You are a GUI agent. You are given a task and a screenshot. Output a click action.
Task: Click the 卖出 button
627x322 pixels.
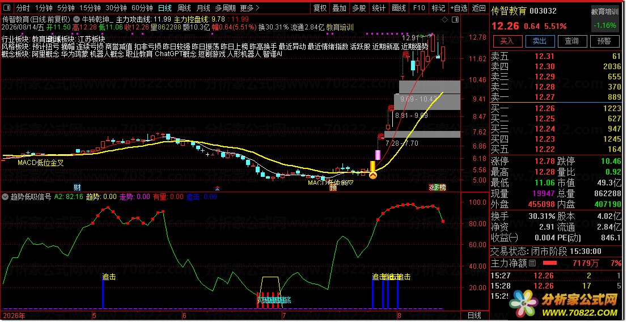coord(540,41)
